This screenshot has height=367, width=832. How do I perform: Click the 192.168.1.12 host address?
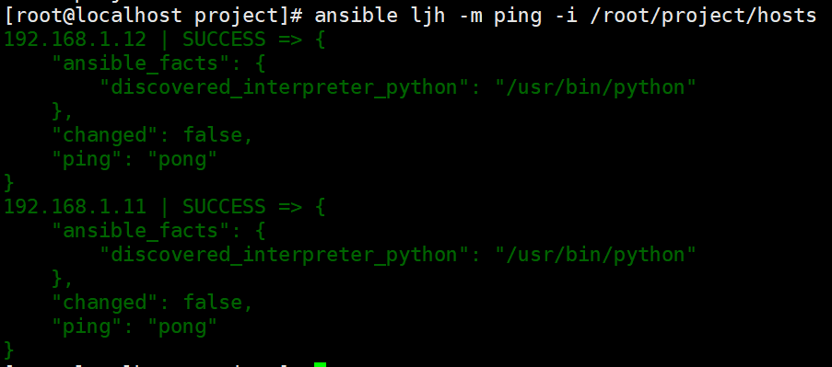click(75, 40)
